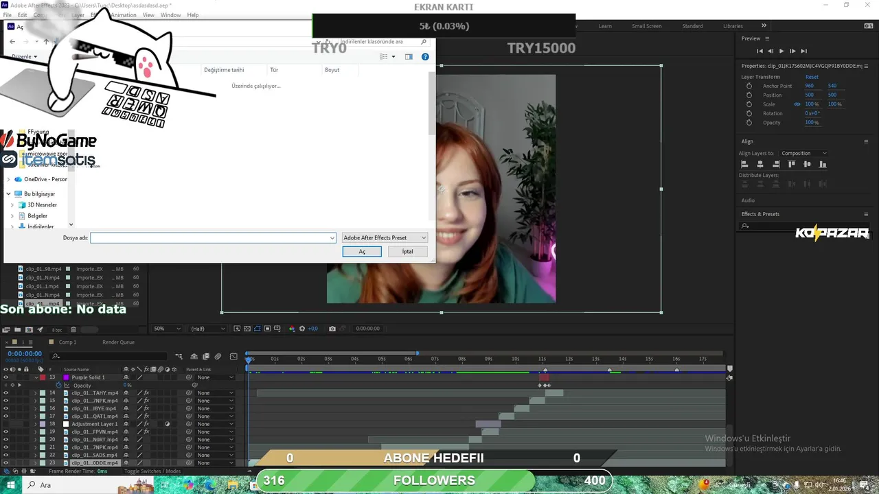Open the Graph Editor in timeline
The image size is (879, 494).
pyautogui.click(x=233, y=356)
